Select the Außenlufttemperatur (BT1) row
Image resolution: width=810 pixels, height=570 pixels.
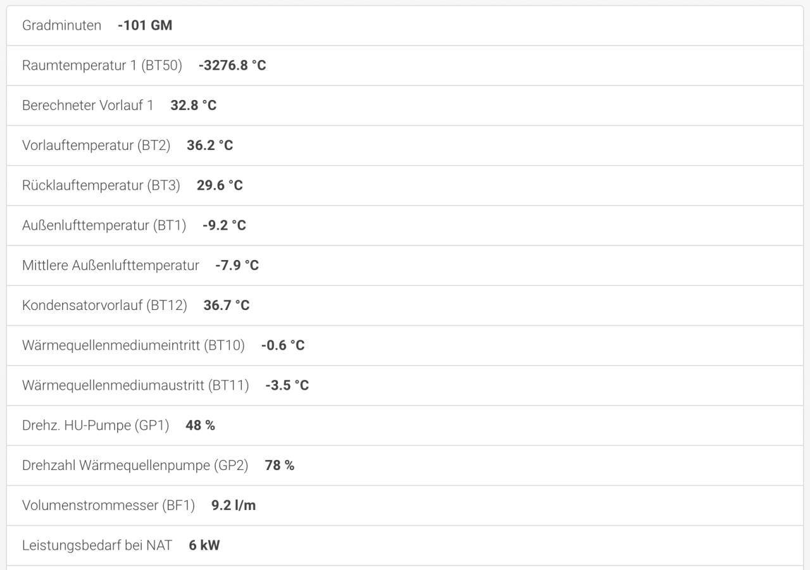pyautogui.click(x=405, y=225)
